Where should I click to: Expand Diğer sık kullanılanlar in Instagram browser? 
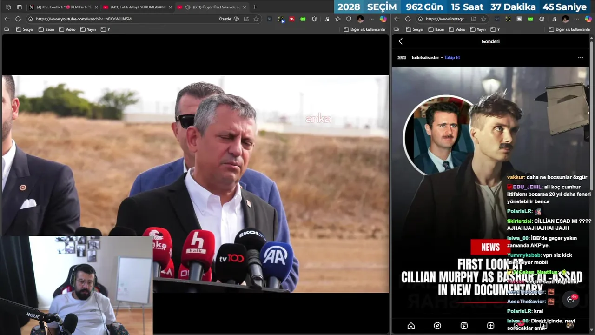click(x=570, y=29)
